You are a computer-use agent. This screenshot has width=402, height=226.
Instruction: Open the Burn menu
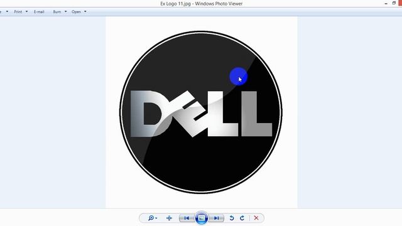[x=57, y=12]
